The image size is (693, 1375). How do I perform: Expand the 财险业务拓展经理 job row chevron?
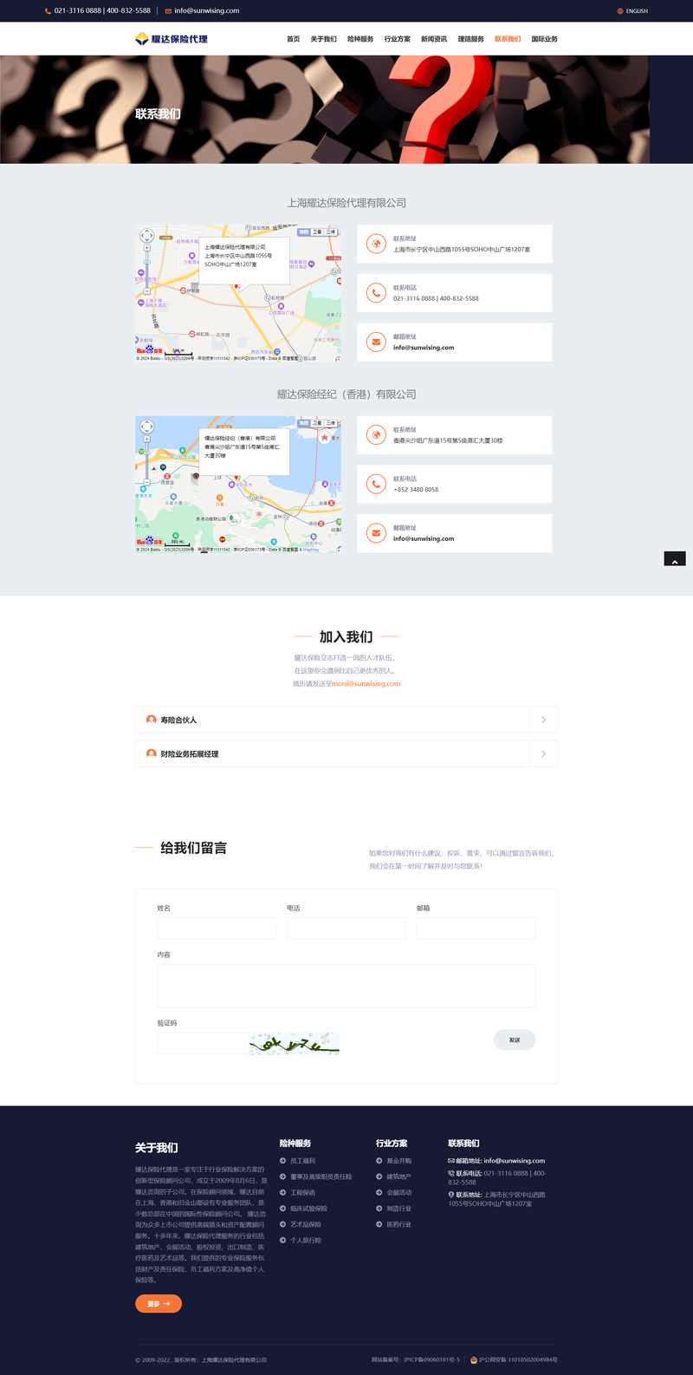pos(543,753)
